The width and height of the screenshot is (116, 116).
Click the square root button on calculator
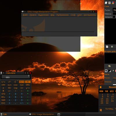coord(15,82)
